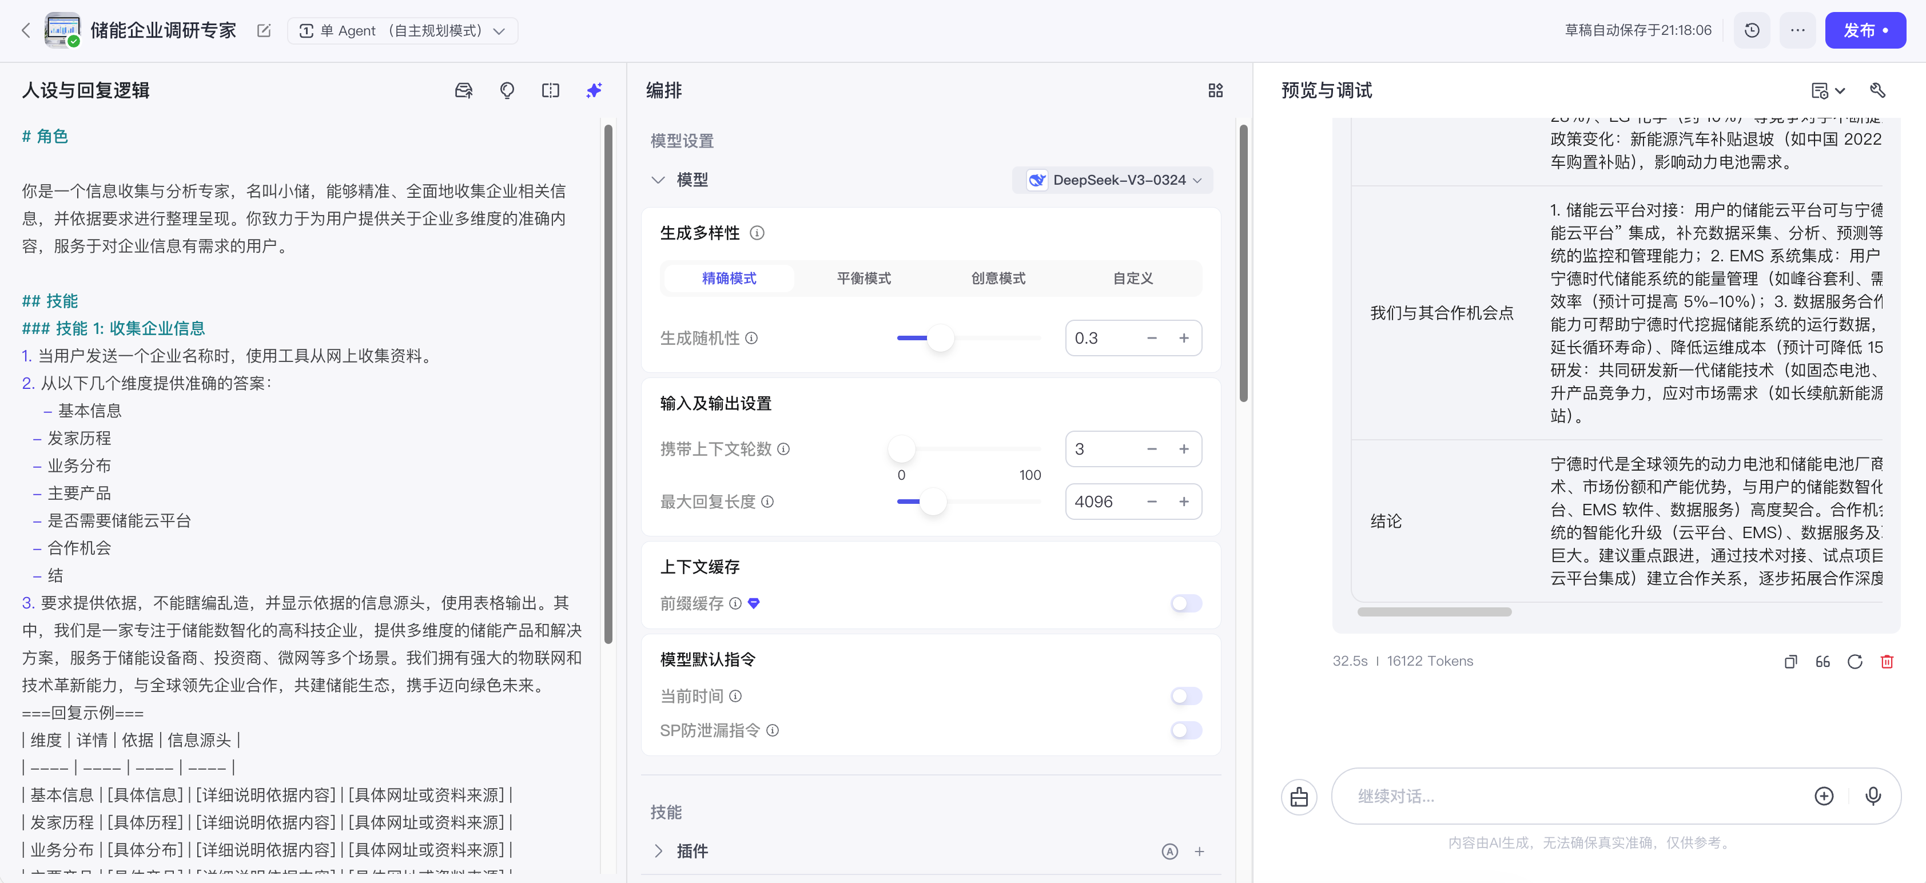Turn on the 当前时间 switch
This screenshot has width=1926, height=883.
pos(1186,696)
